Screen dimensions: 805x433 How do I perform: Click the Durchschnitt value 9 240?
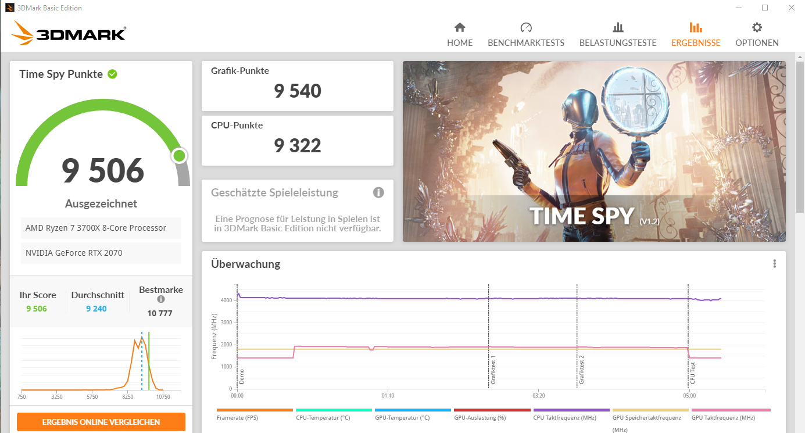96,309
